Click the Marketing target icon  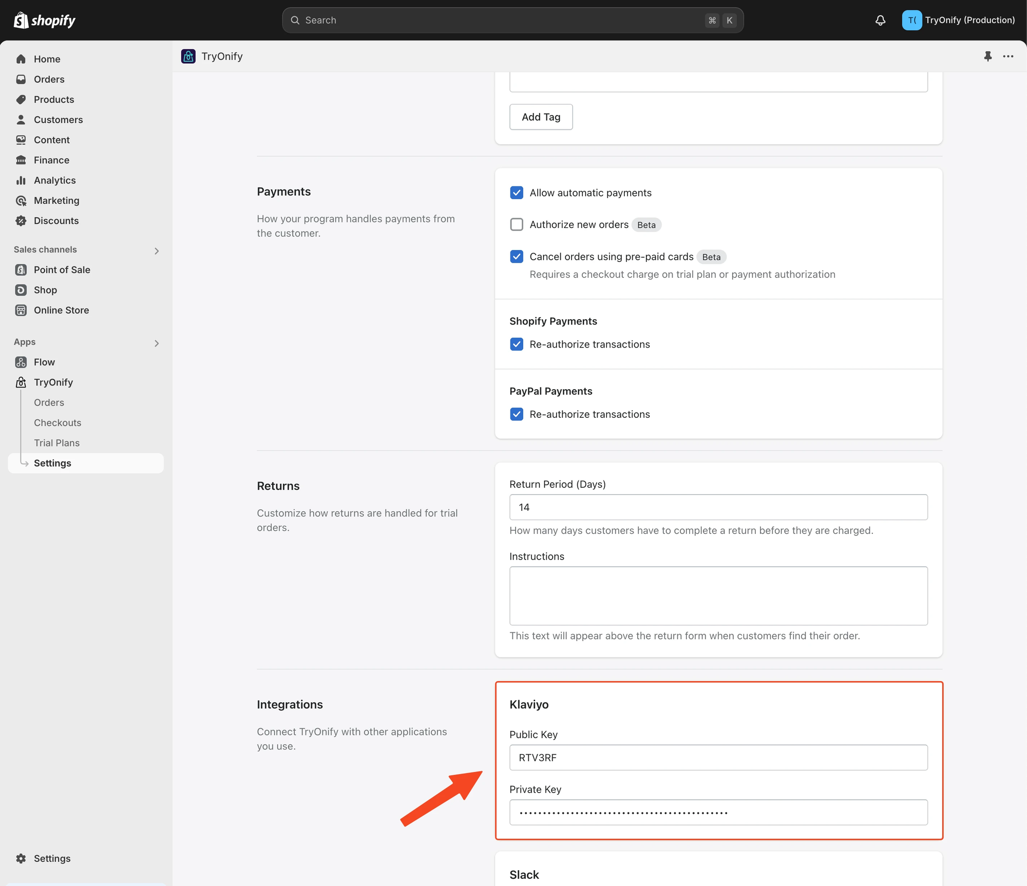(21, 201)
